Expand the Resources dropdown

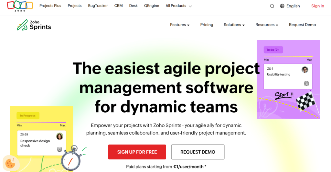[267, 25]
